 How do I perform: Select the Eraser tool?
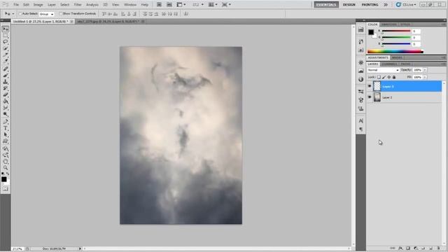pyautogui.click(x=6, y=95)
